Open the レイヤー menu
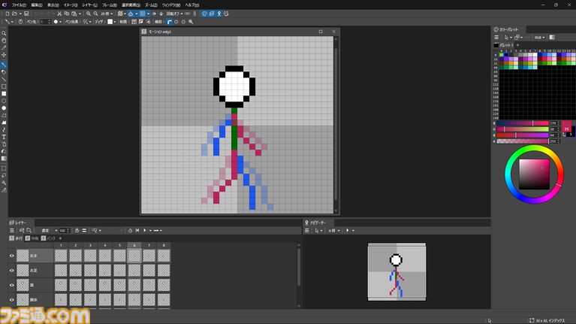Screen dimensions: 576x324 coord(89,5)
